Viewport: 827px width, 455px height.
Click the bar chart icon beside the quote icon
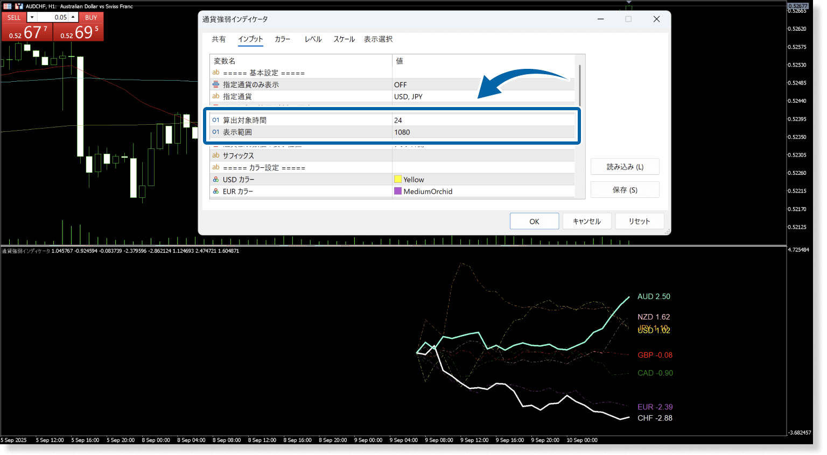[x=19, y=6]
